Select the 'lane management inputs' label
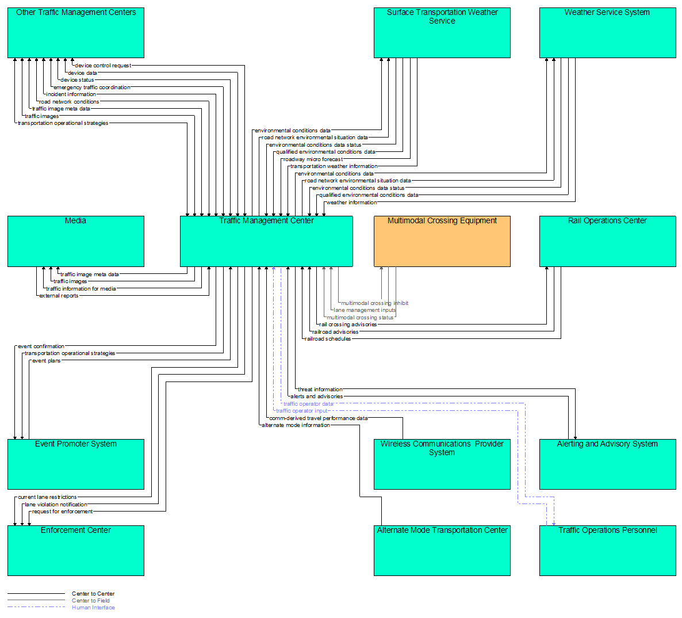The image size is (682, 618). [365, 310]
